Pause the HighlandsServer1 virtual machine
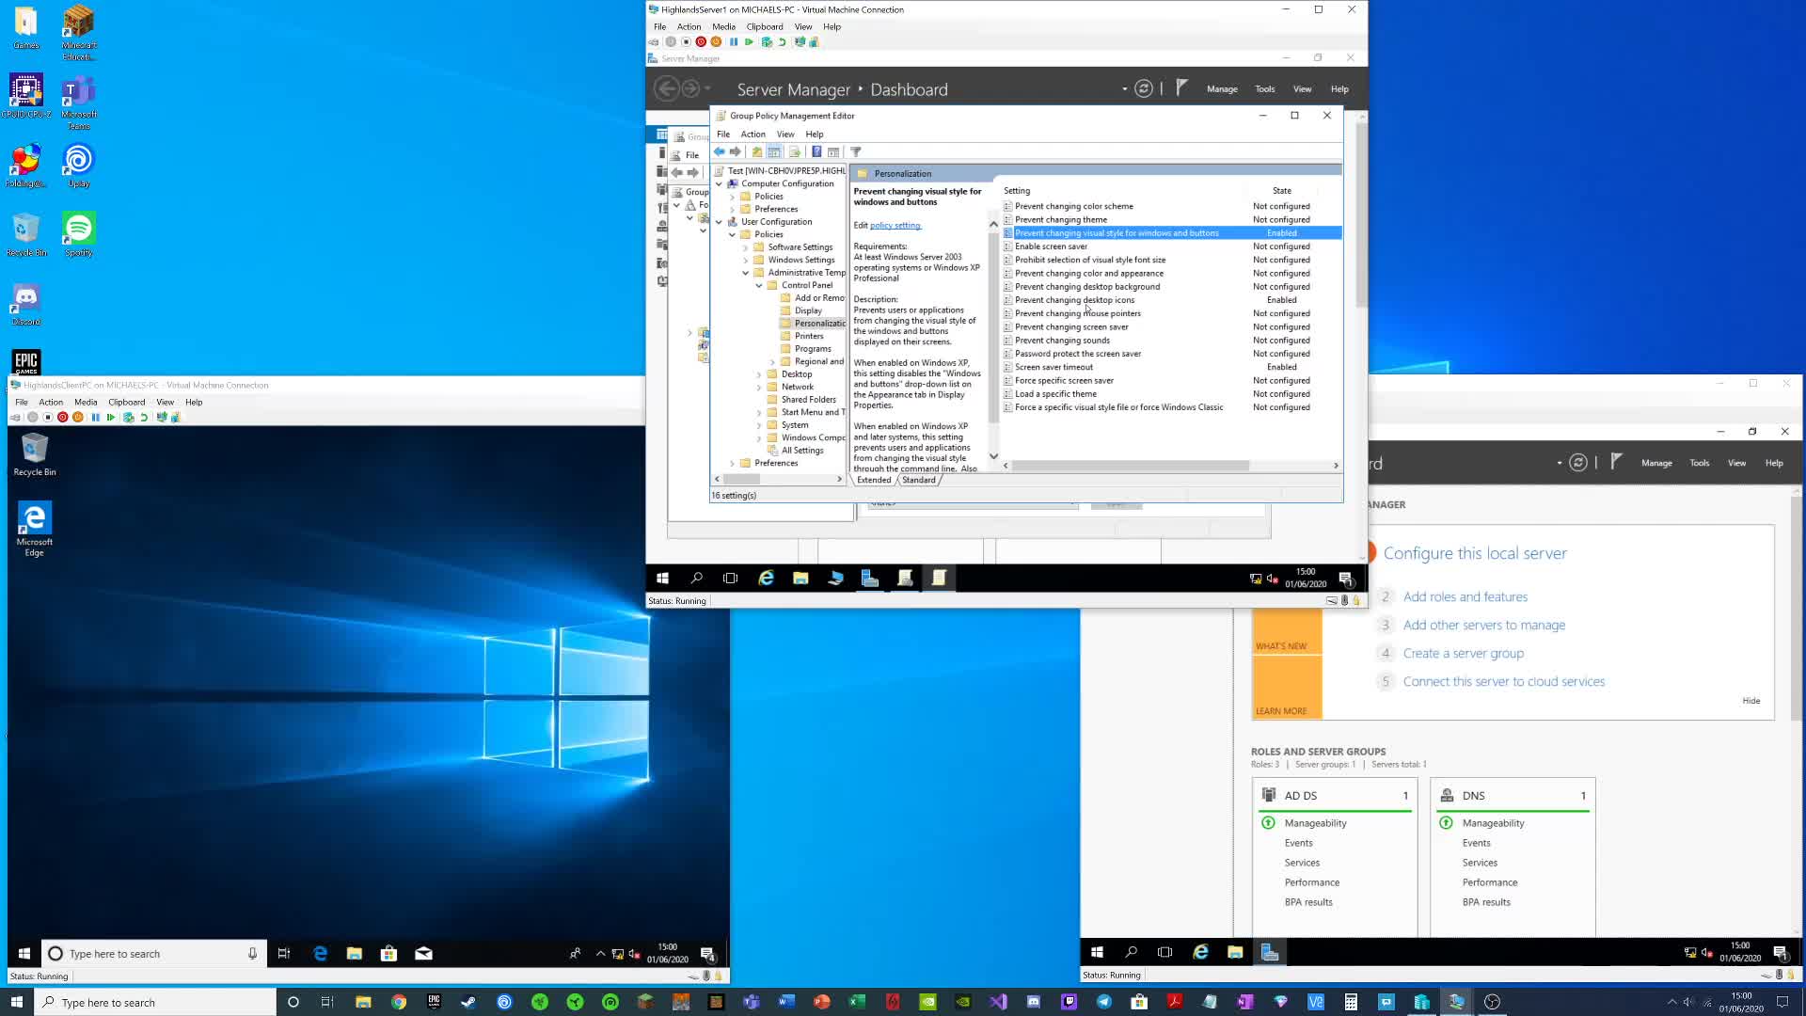1806x1016 pixels. tap(734, 41)
